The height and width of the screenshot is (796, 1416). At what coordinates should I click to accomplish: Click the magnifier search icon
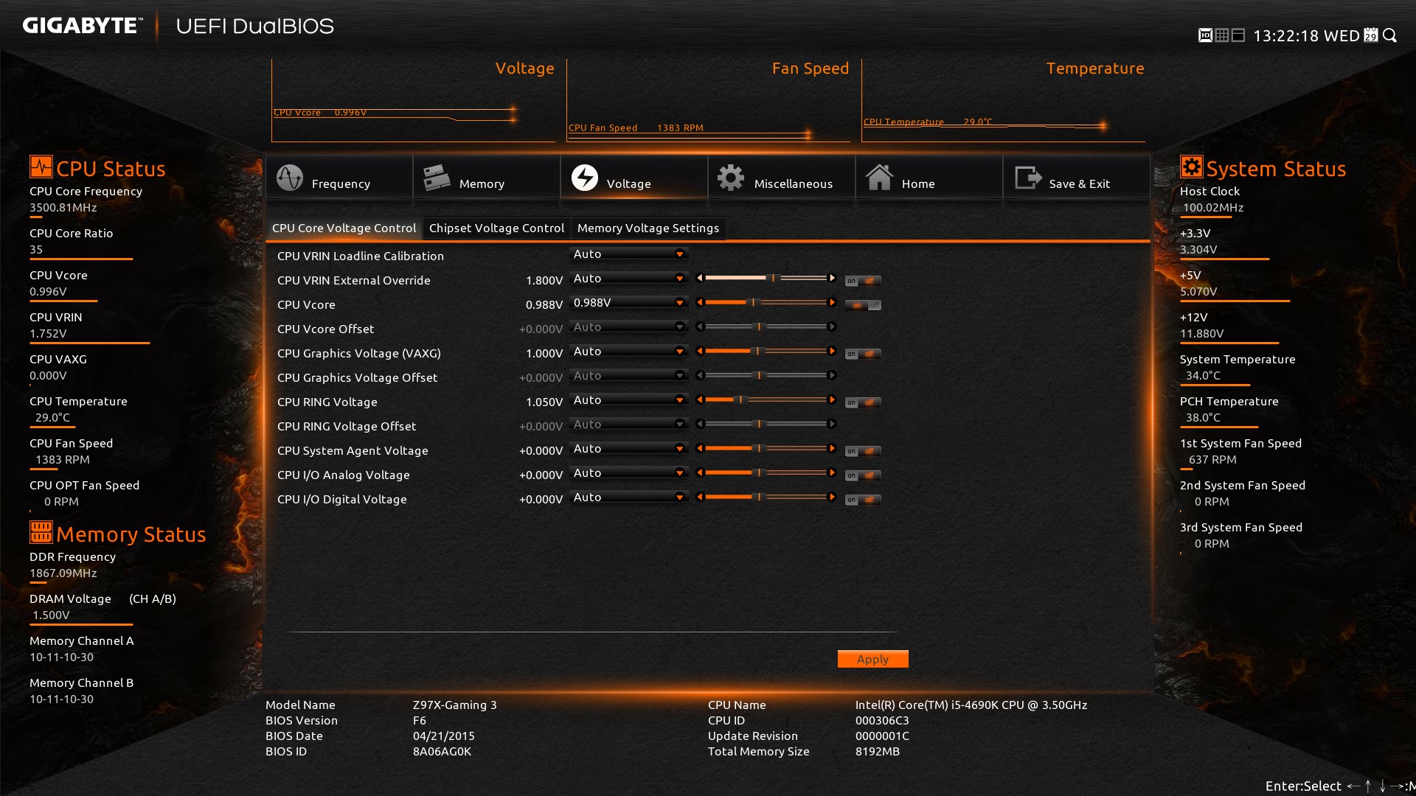click(x=1390, y=35)
